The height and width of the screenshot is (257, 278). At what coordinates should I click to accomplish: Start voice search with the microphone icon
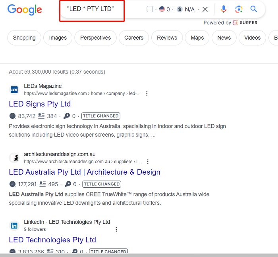coord(224,9)
